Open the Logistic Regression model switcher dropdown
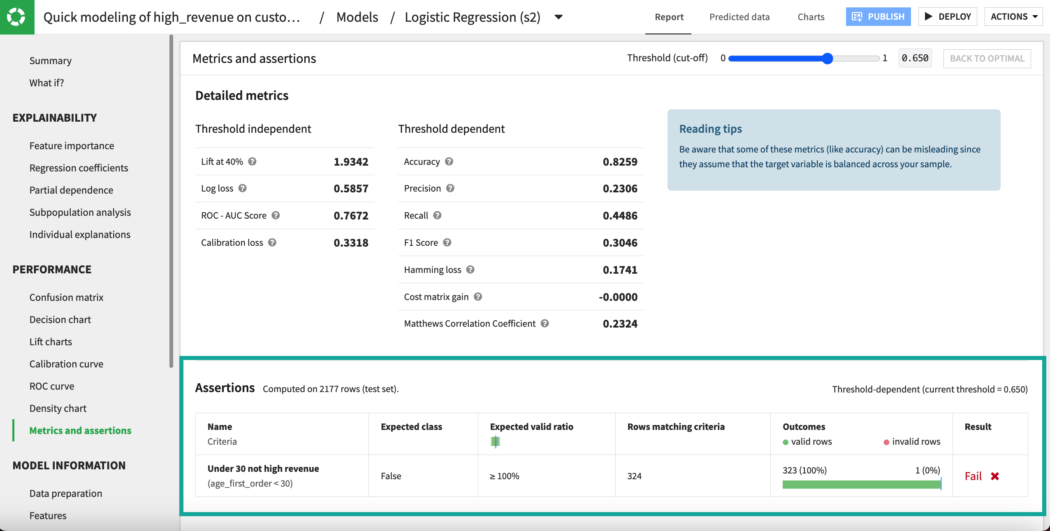The width and height of the screenshot is (1050, 531). 558,17
